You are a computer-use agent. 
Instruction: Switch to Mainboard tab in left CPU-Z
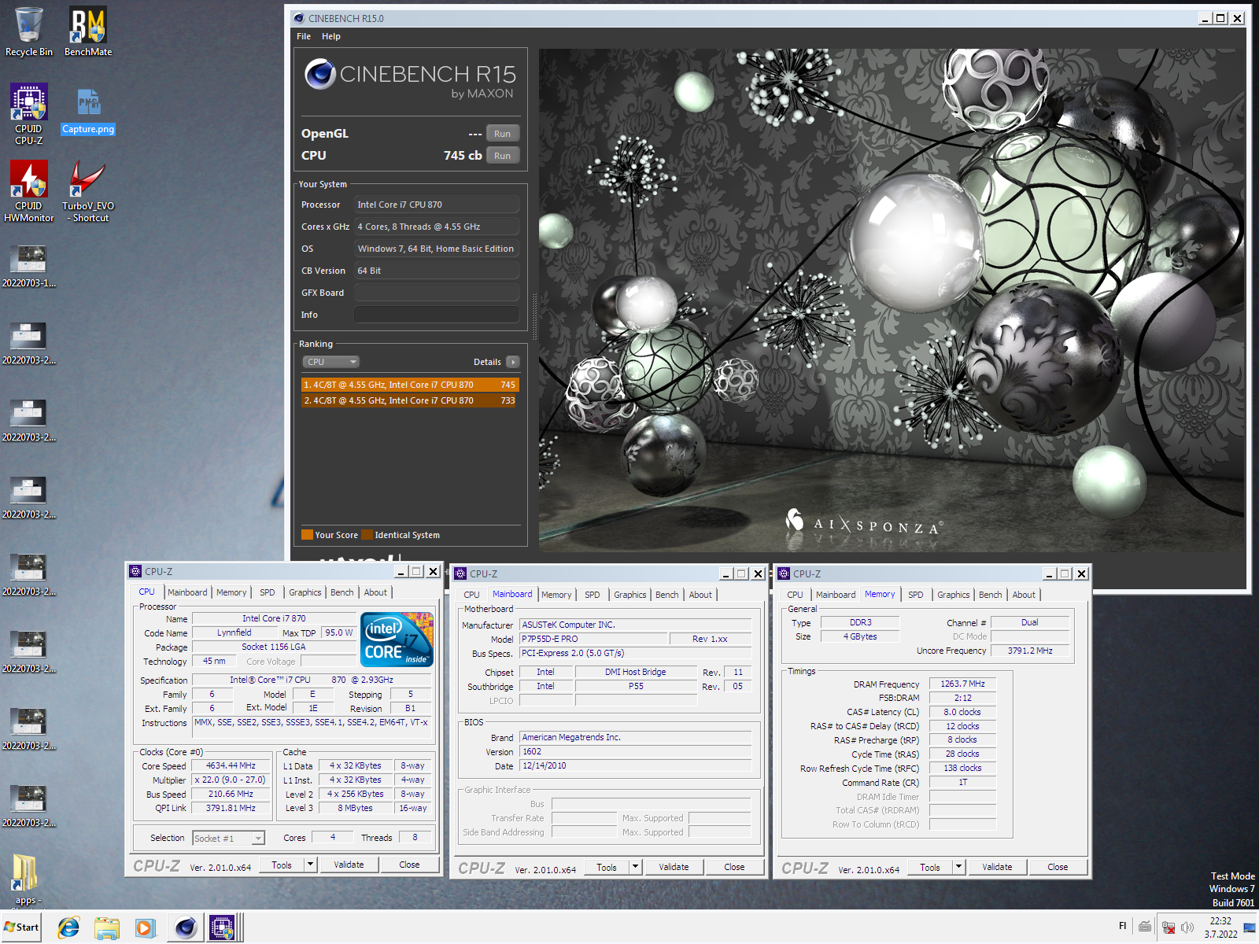187,592
